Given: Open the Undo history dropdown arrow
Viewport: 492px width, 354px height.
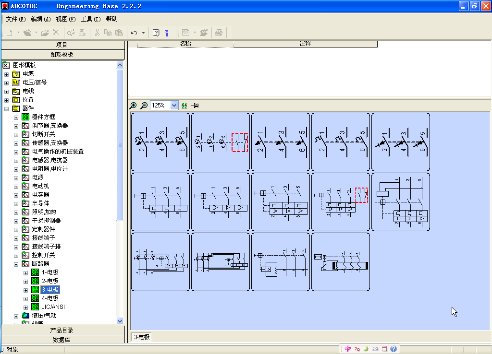Looking at the screenshot, I should tap(143, 33).
